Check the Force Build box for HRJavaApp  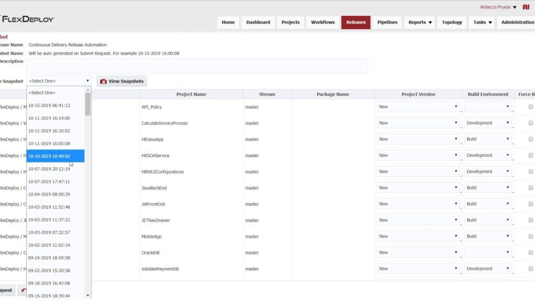[531, 140]
